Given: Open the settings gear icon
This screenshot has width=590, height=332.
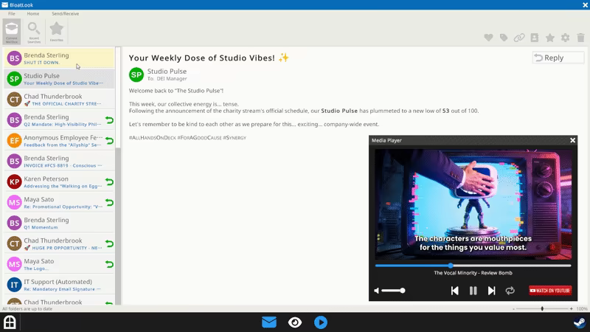Looking at the screenshot, I should coord(565,38).
